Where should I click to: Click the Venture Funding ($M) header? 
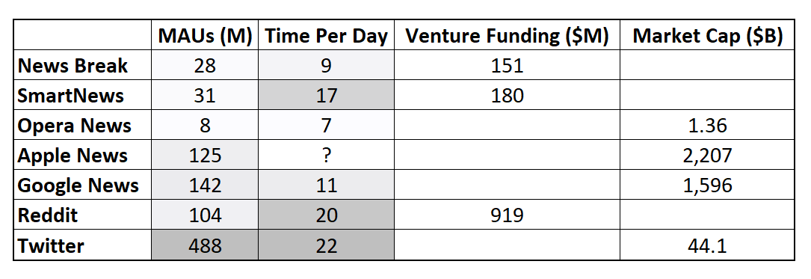pos(507,35)
